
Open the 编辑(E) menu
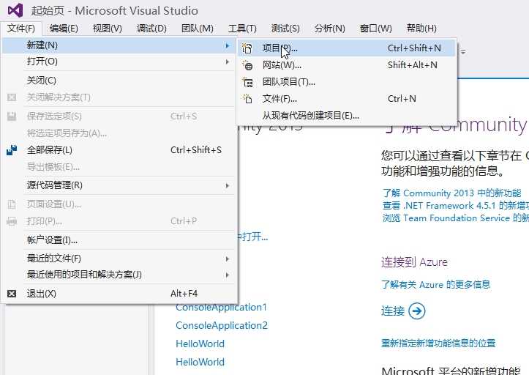(64, 29)
